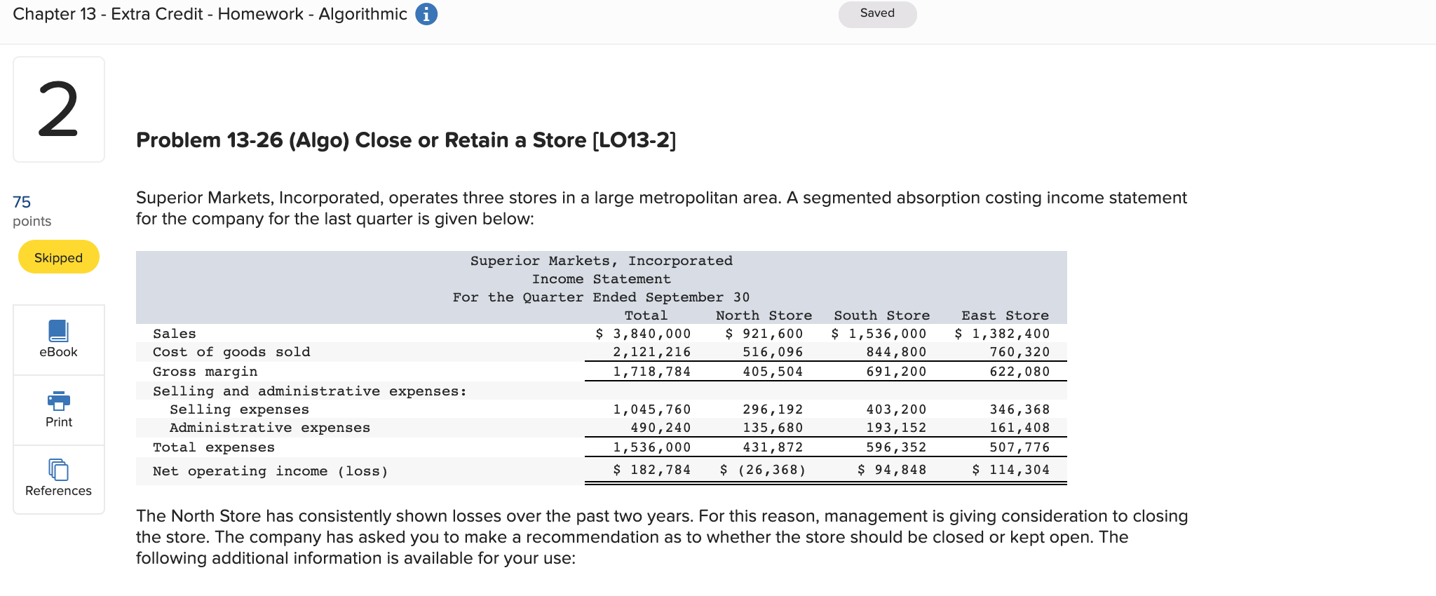Click North Store selling expenses 296,192
This screenshot has height=596, width=1436.
pyautogui.click(x=773, y=409)
